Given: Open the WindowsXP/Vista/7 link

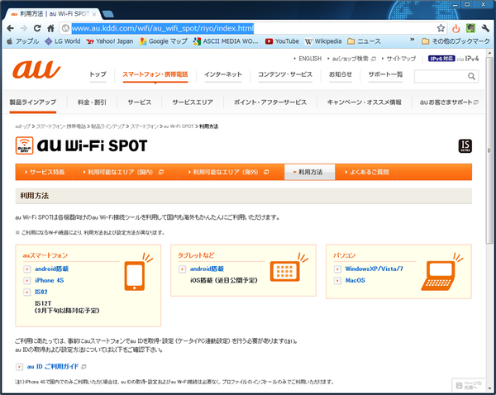Looking at the screenshot, I should [374, 269].
